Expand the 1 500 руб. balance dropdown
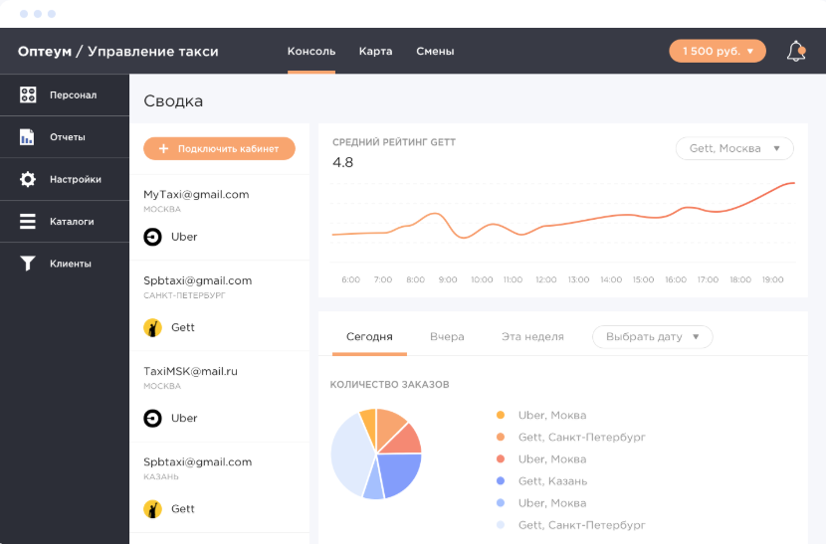826x544 pixels. coord(717,51)
